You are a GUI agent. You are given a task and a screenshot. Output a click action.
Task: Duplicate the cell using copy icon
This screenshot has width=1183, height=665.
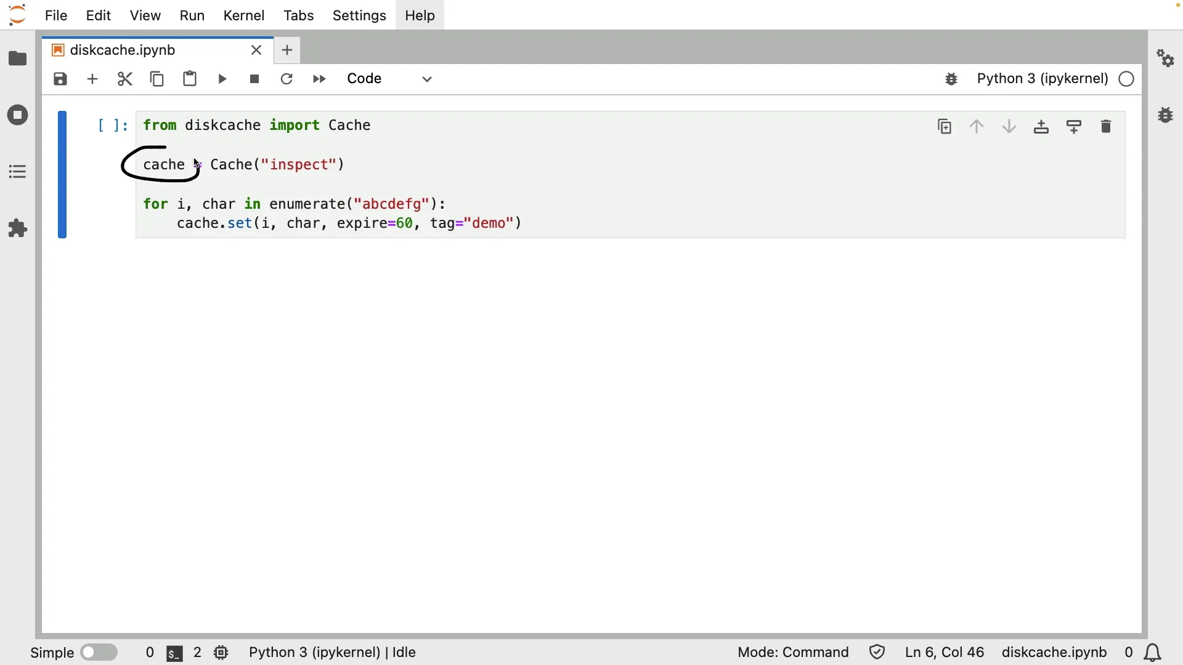pyautogui.click(x=945, y=127)
